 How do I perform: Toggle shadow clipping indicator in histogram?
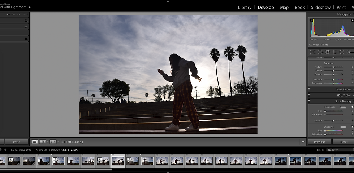click(x=311, y=20)
